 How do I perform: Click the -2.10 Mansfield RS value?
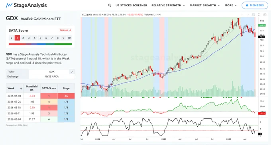[x=32, y=108]
